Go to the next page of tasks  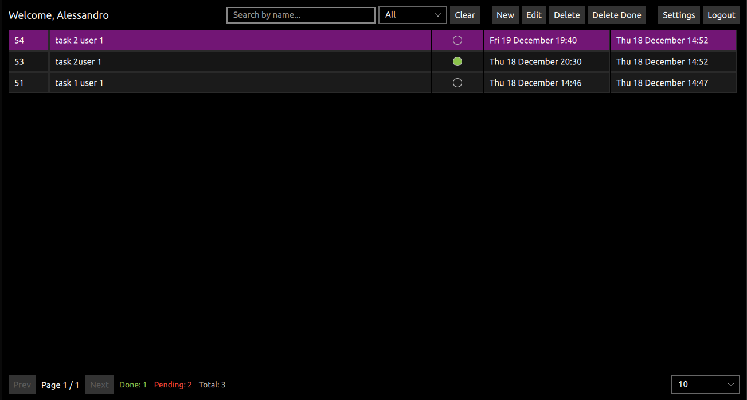[x=99, y=385]
